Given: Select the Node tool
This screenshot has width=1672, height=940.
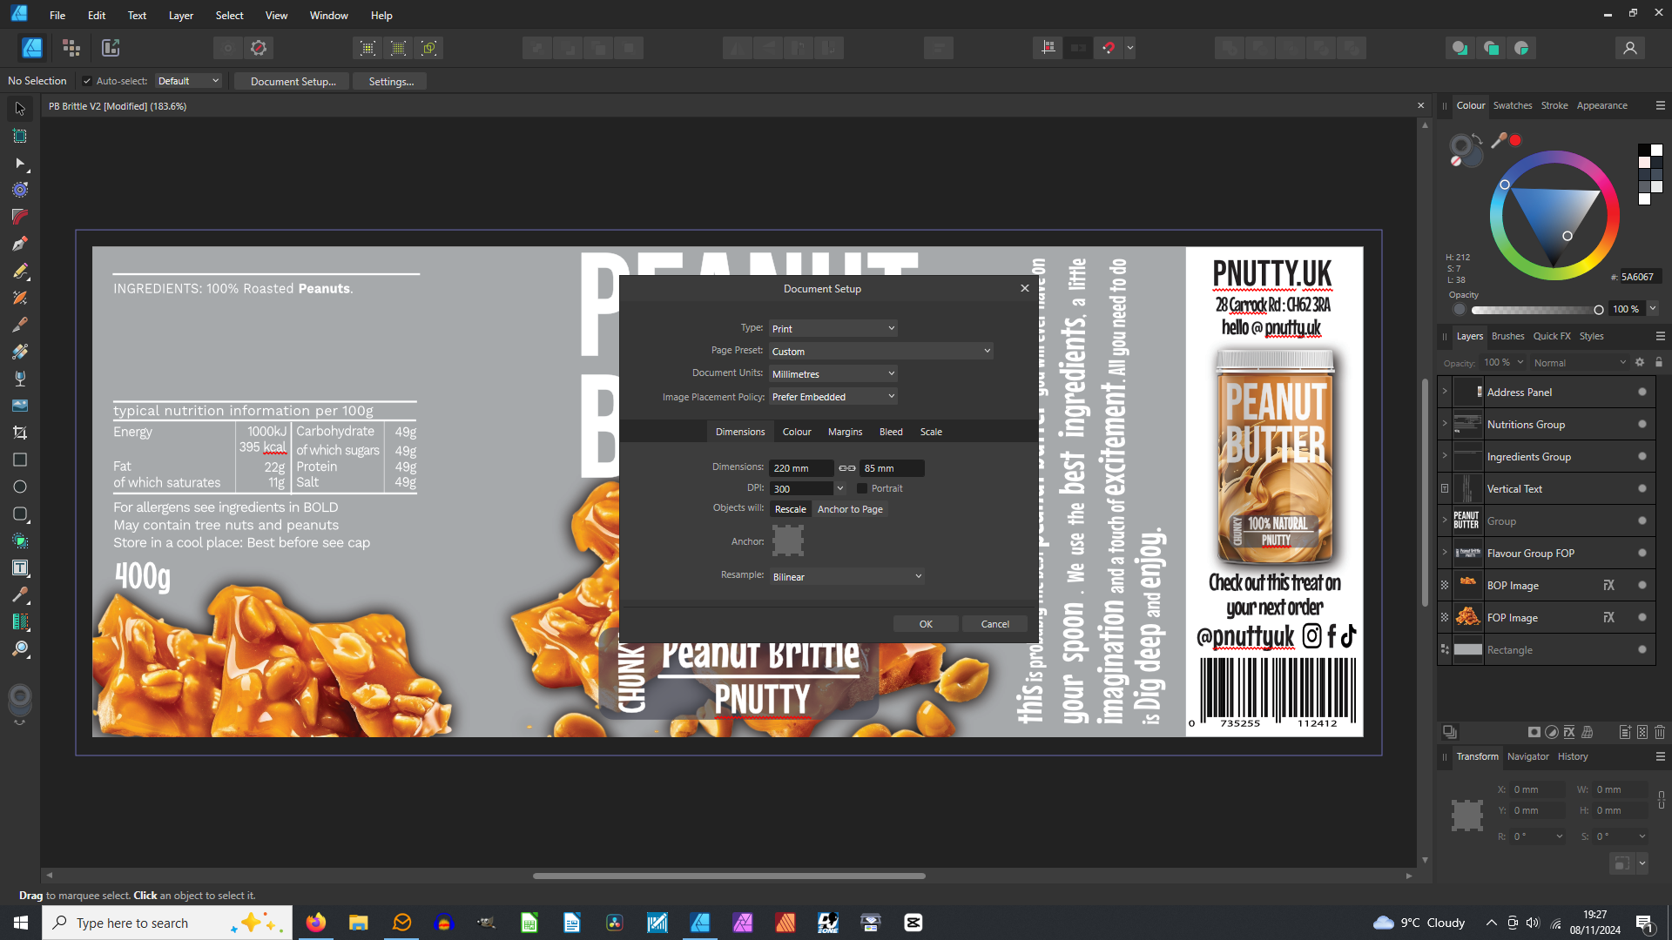Looking at the screenshot, I should point(20,163).
